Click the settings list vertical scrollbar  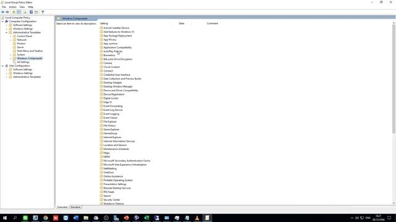394,80
